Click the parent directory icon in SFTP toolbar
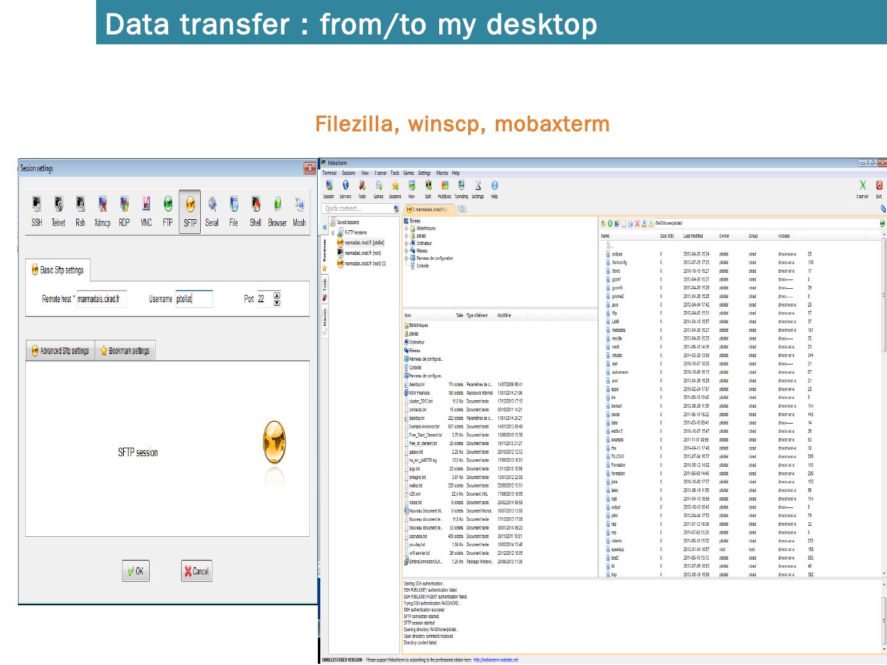The width and height of the screenshot is (887, 665). pos(604,224)
